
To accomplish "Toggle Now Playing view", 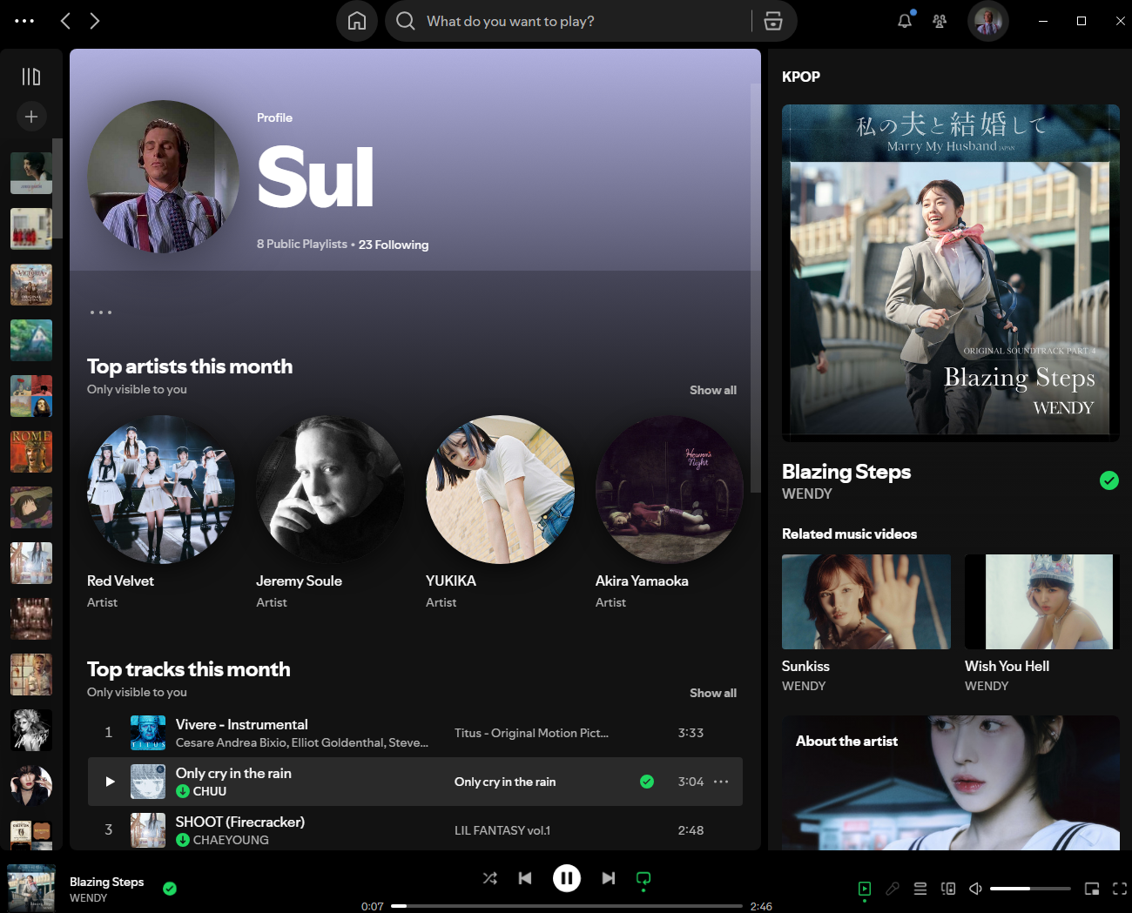I will (x=865, y=889).
